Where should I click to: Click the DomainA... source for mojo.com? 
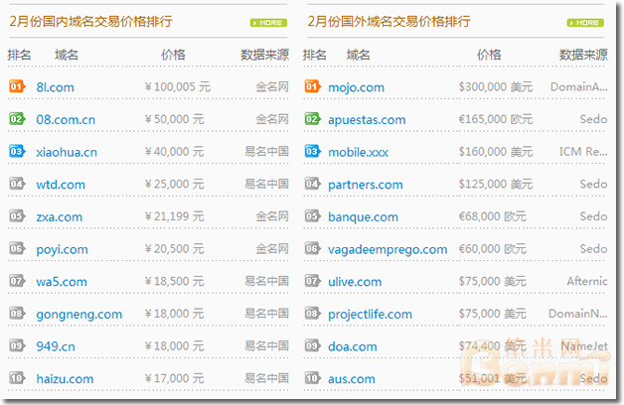pos(579,86)
